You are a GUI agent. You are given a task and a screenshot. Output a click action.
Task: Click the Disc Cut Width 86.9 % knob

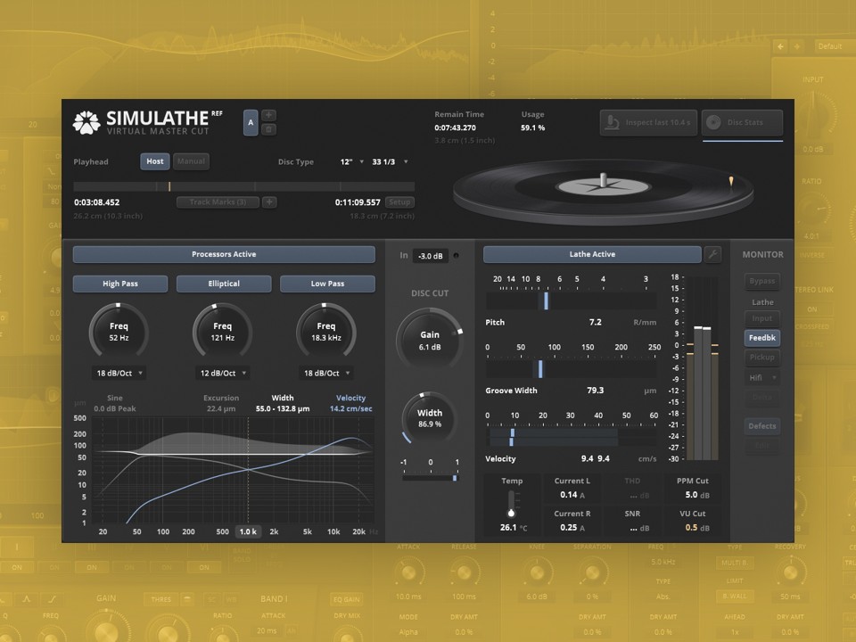[430, 418]
